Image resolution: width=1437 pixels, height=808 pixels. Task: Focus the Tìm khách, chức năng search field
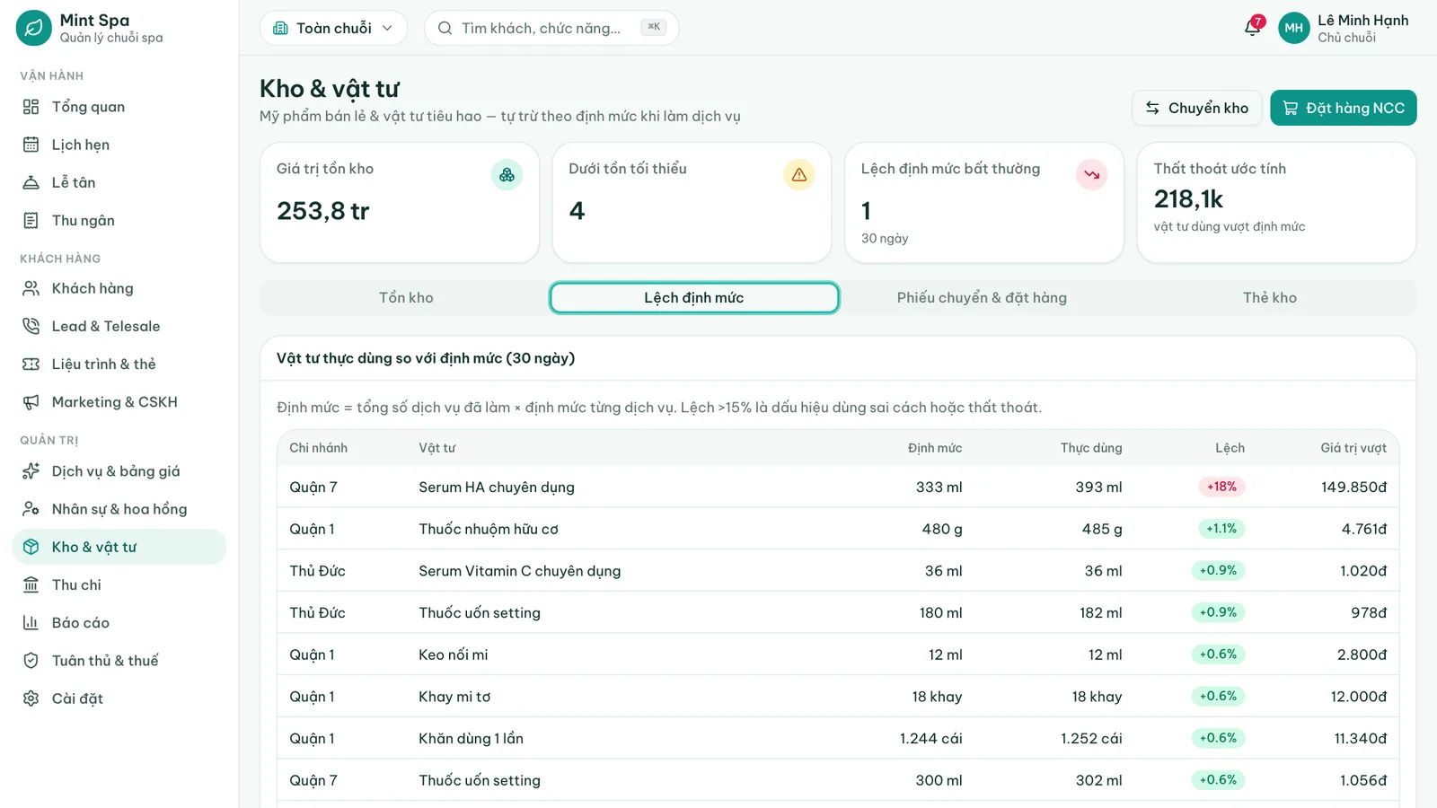pos(551,28)
